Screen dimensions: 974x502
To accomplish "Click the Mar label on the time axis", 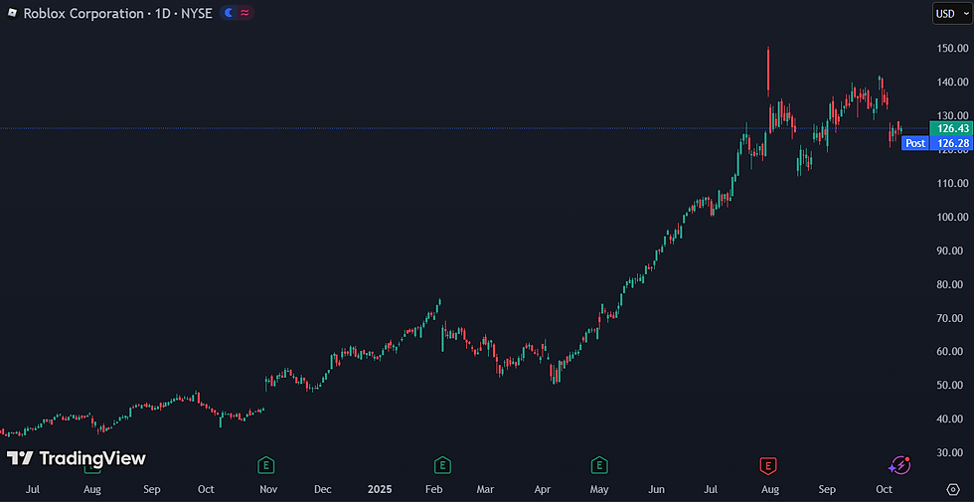I will (x=486, y=489).
